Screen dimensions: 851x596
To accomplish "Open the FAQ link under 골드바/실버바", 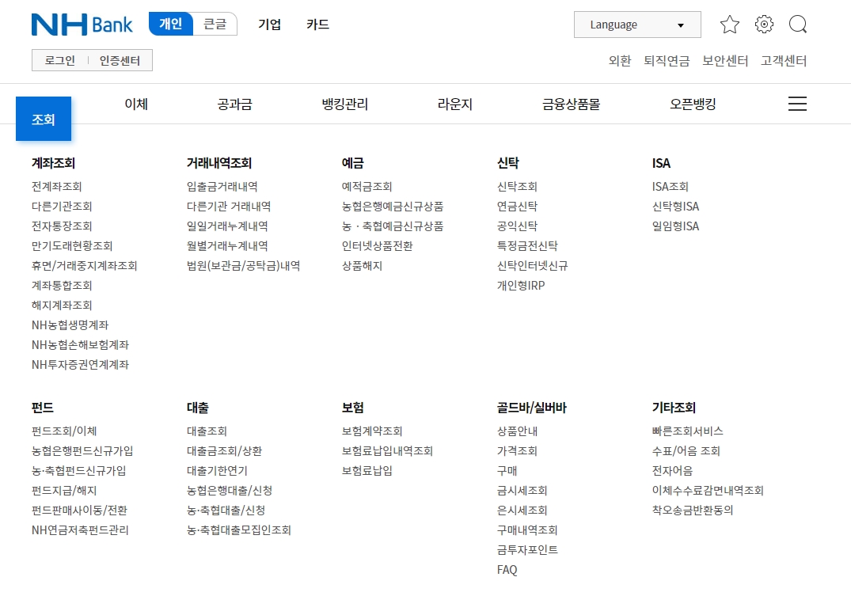I will (507, 569).
